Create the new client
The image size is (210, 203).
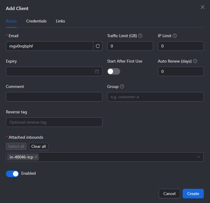[x=193, y=194]
